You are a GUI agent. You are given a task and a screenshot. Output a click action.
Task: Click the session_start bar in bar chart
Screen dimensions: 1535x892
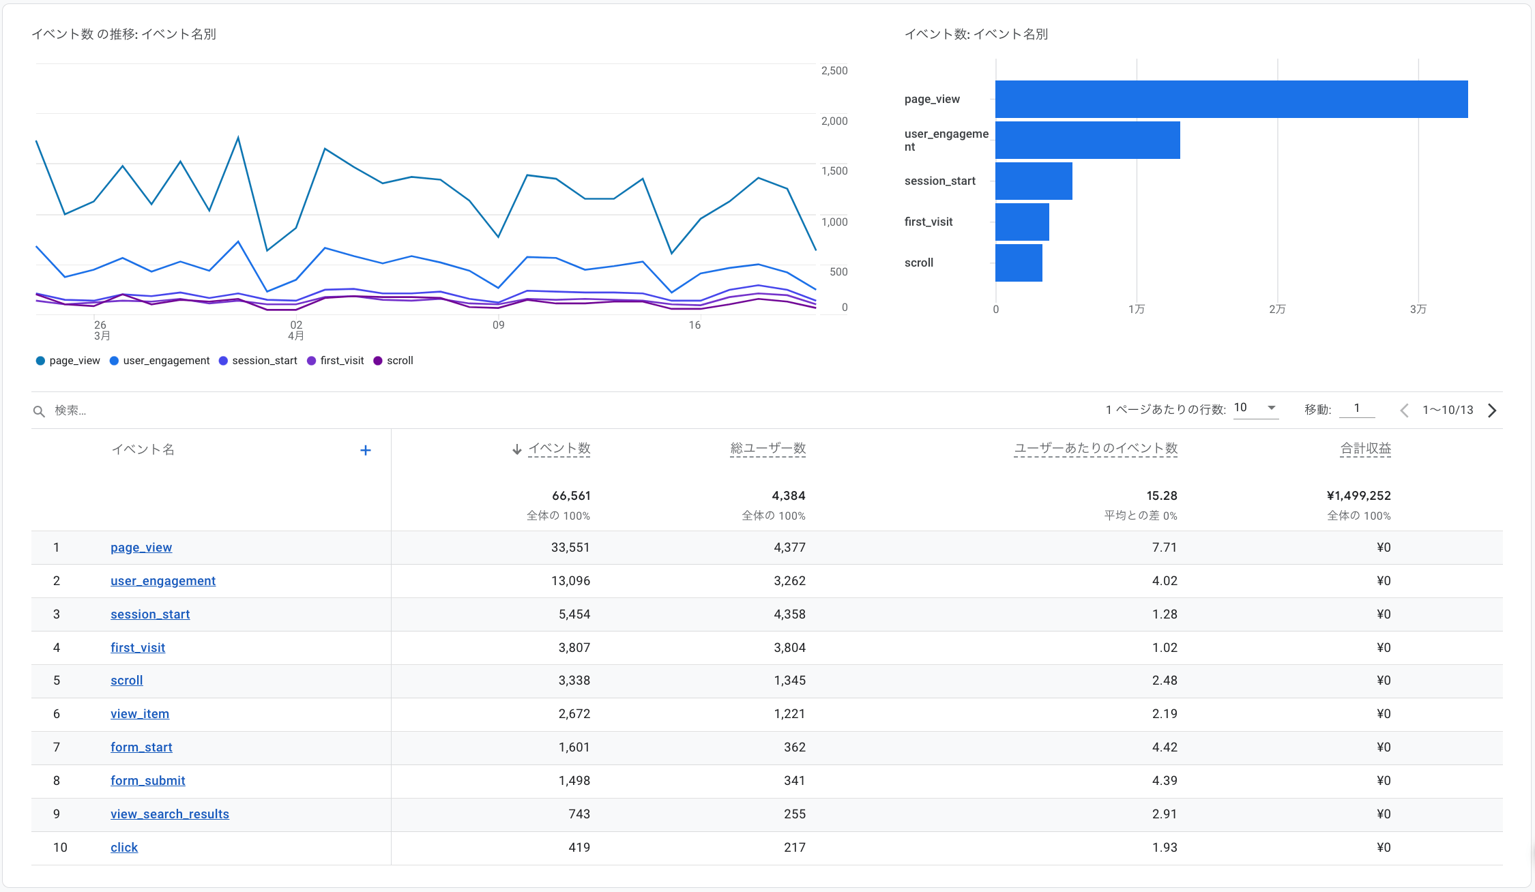1034,181
